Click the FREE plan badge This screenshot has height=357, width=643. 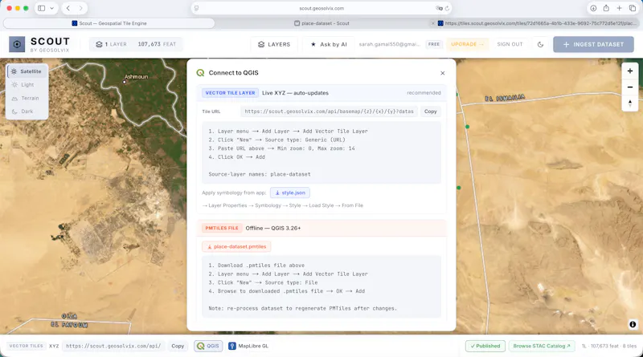[434, 44]
